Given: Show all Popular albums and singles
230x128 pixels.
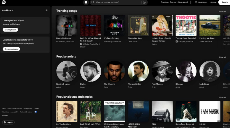Looking at the screenshot, I should (222, 97).
